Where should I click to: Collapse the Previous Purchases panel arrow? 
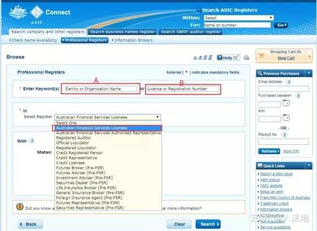pyautogui.click(x=309, y=73)
